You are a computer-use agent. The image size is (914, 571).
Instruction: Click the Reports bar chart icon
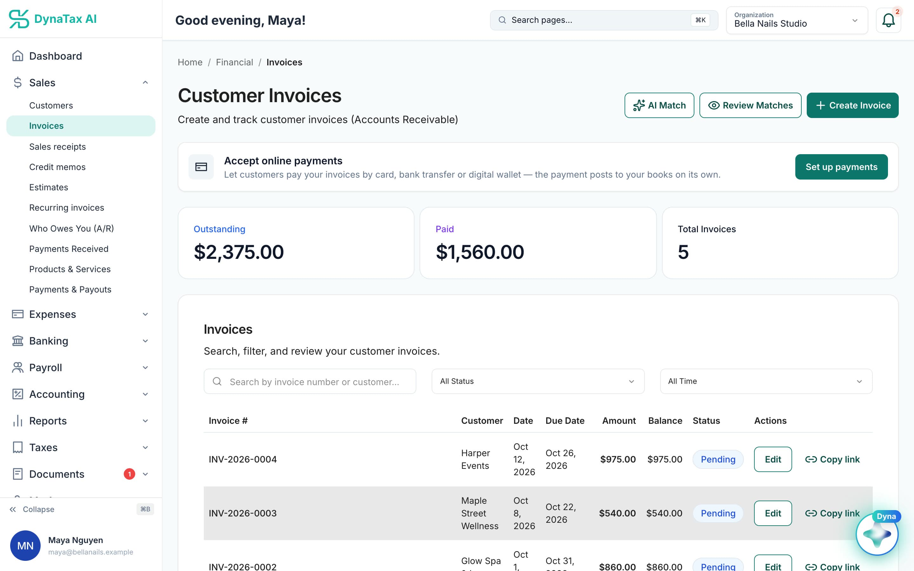17,421
